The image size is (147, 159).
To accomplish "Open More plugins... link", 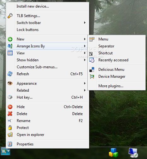I will point(117,86).
